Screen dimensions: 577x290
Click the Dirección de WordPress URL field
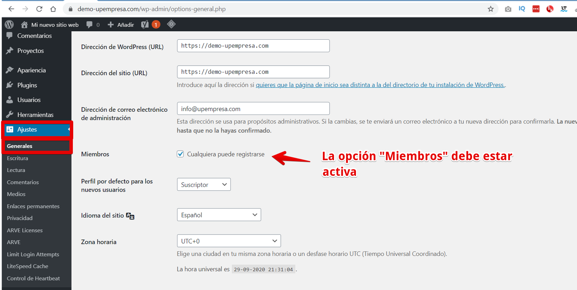pyautogui.click(x=253, y=46)
